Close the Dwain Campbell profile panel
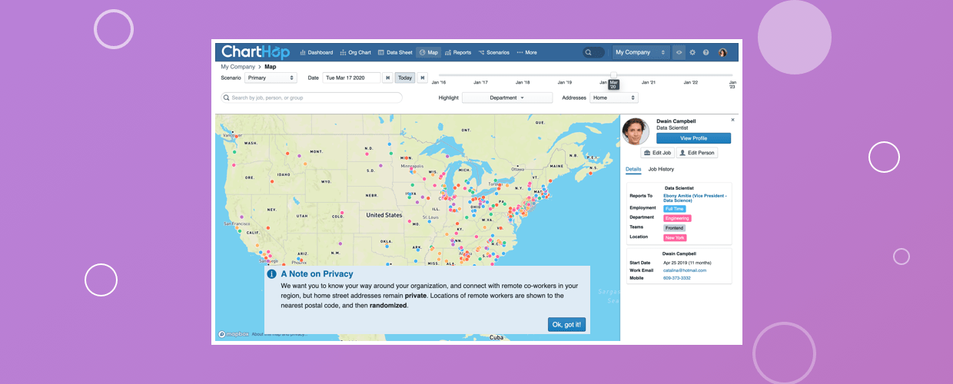The height and width of the screenshot is (384, 953). (732, 120)
